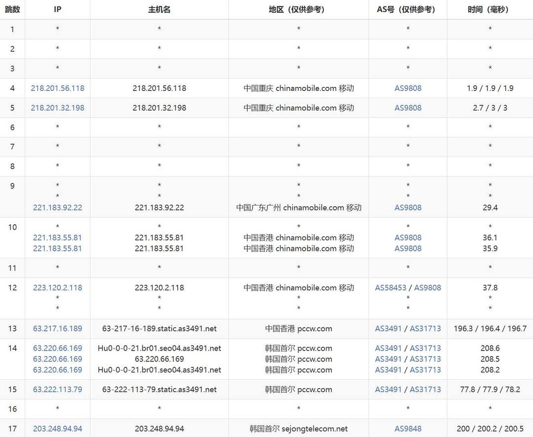The width and height of the screenshot is (533, 437).
Task: Click AS9808 link in hop 5 row
Action: click(408, 108)
